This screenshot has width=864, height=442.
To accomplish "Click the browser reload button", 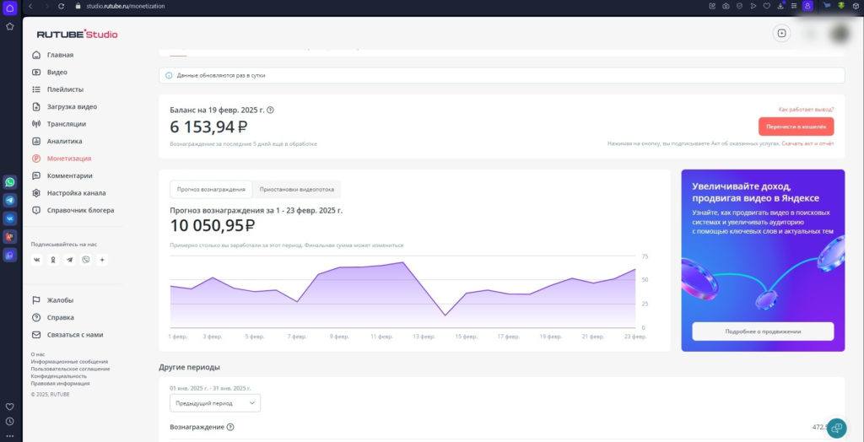I will point(61,6).
